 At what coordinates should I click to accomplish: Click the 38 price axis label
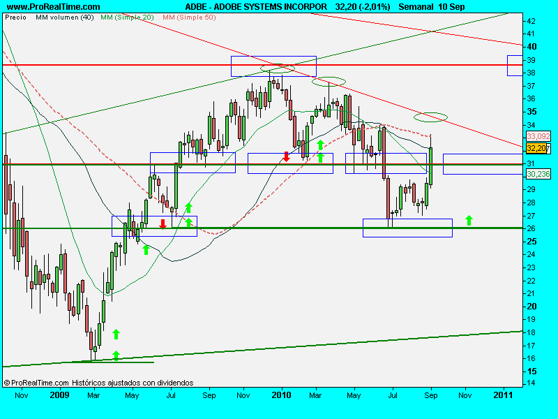coord(531,73)
